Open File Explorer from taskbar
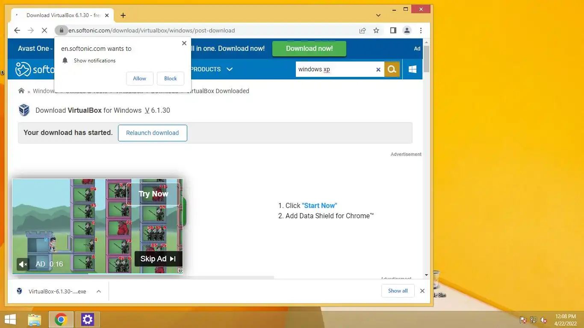584x328 pixels. tap(35, 319)
